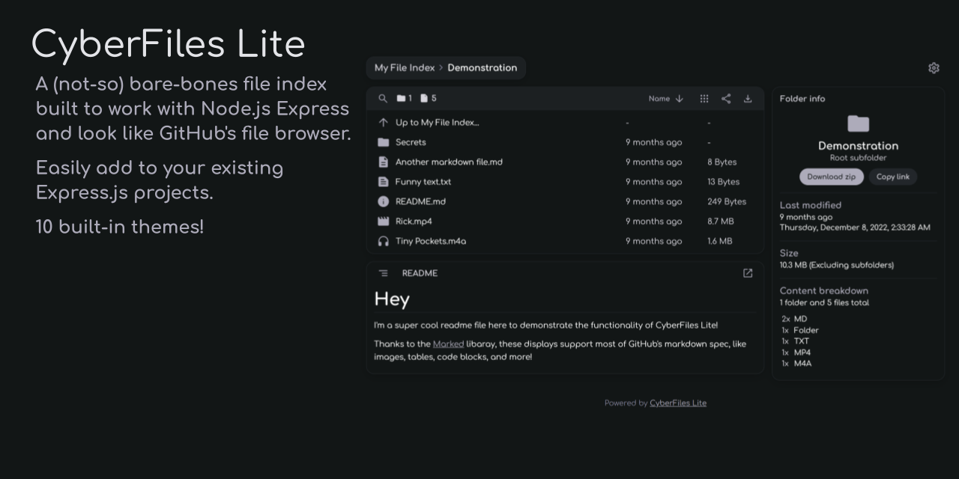The height and width of the screenshot is (479, 959).
Task: Open Tiny Pockets.m4a file name
Action: tap(431, 241)
